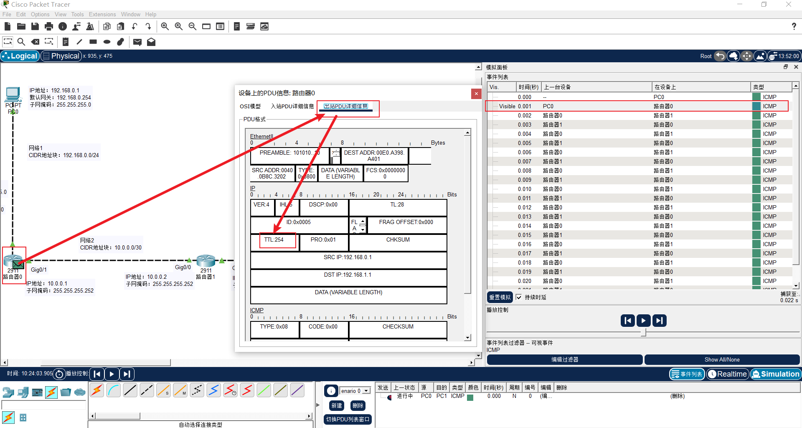Click the FLAG field spinner up arrow

coord(363,221)
